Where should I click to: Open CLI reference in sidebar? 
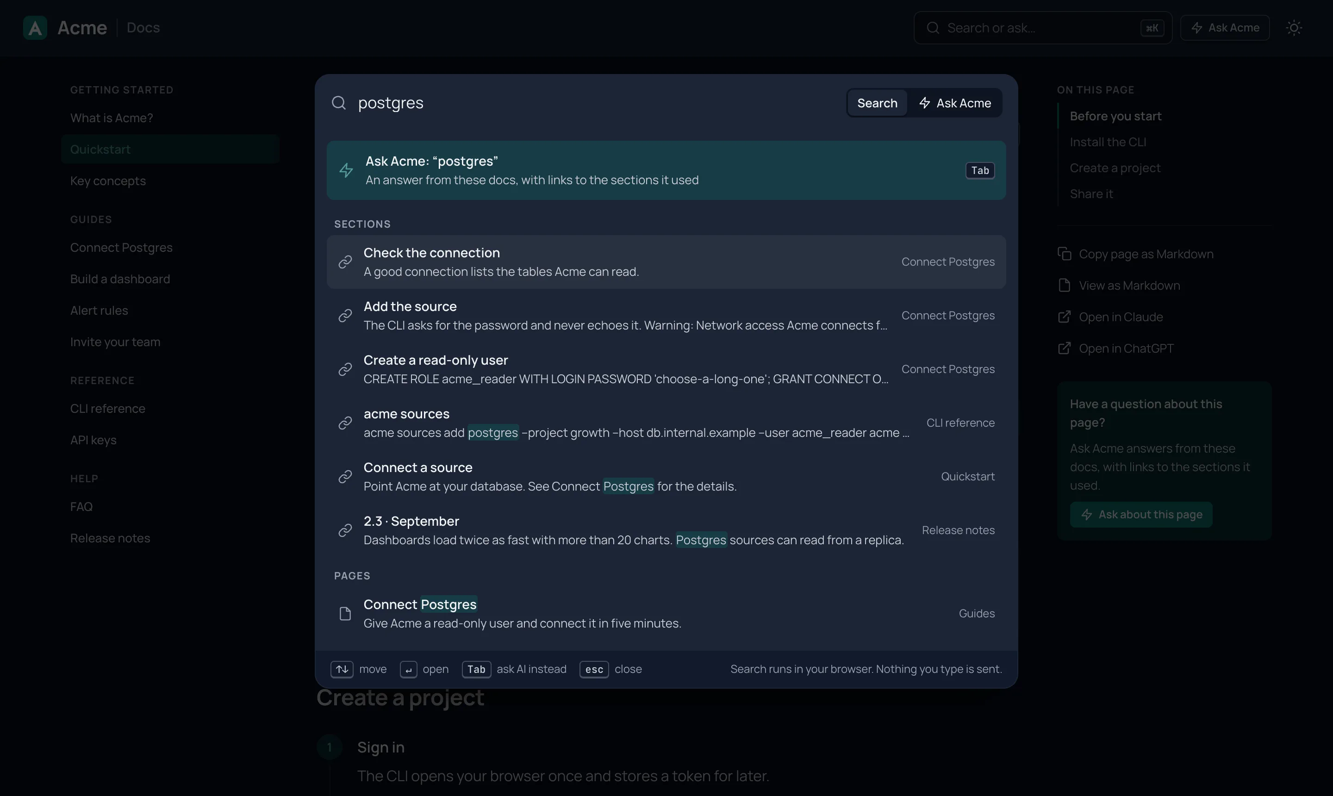108,409
